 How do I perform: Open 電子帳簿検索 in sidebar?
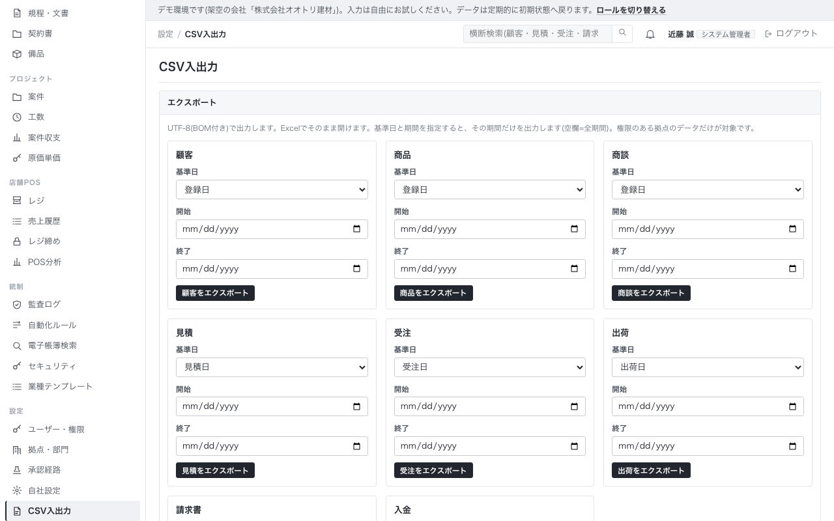[x=72, y=345]
